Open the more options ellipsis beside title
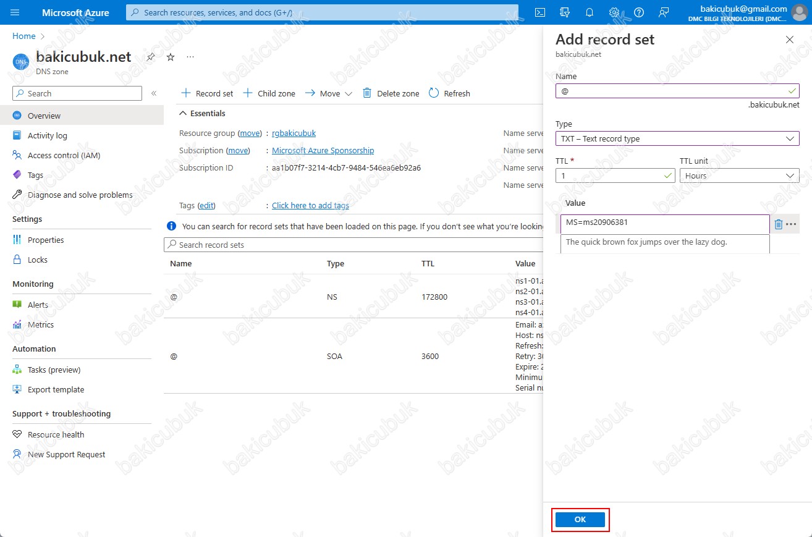The height and width of the screenshot is (537, 812). (190, 57)
